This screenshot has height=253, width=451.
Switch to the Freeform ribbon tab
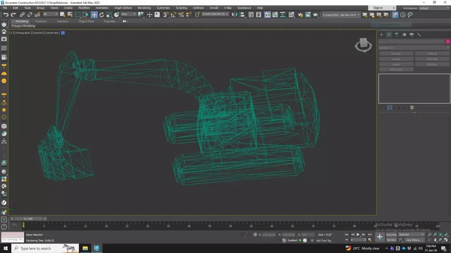click(41, 21)
